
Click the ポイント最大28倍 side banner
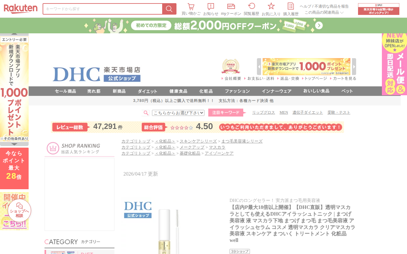[14, 168]
